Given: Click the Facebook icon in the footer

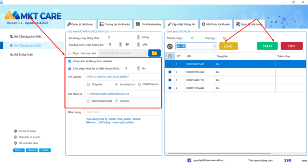Looking at the screenshot, I should point(189,160).
